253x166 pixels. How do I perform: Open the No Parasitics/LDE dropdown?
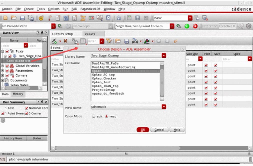[53, 26]
